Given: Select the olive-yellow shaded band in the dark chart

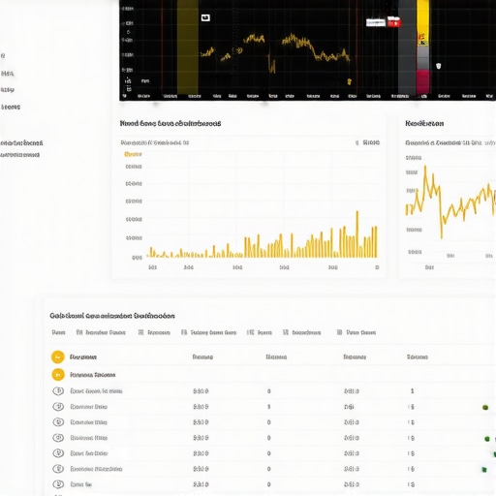Looking at the screenshot, I should (x=188, y=46).
